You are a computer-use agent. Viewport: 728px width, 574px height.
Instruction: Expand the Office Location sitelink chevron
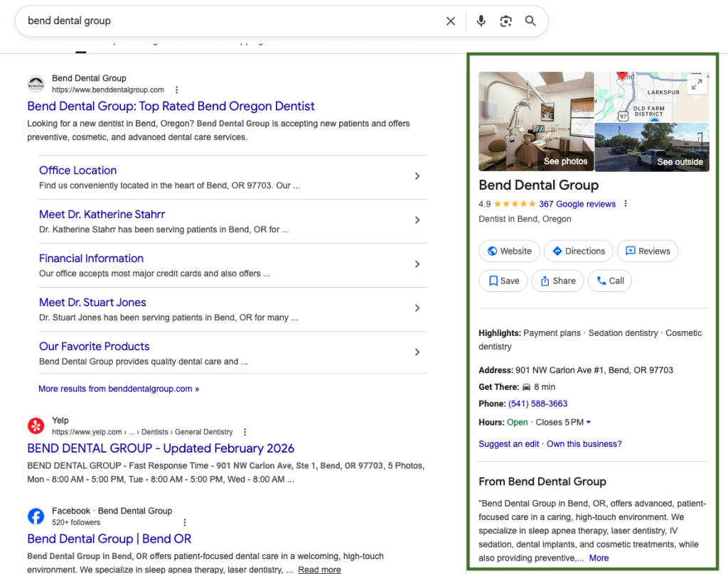[x=417, y=176]
